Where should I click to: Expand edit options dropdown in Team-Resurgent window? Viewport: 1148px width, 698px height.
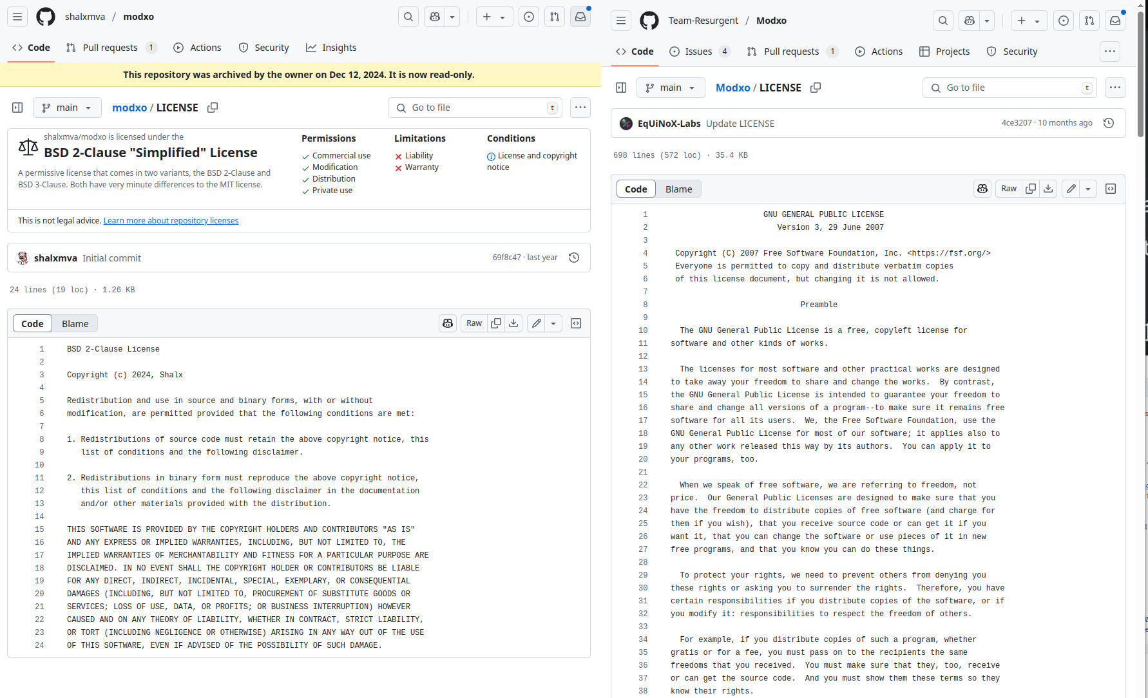point(1088,189)
